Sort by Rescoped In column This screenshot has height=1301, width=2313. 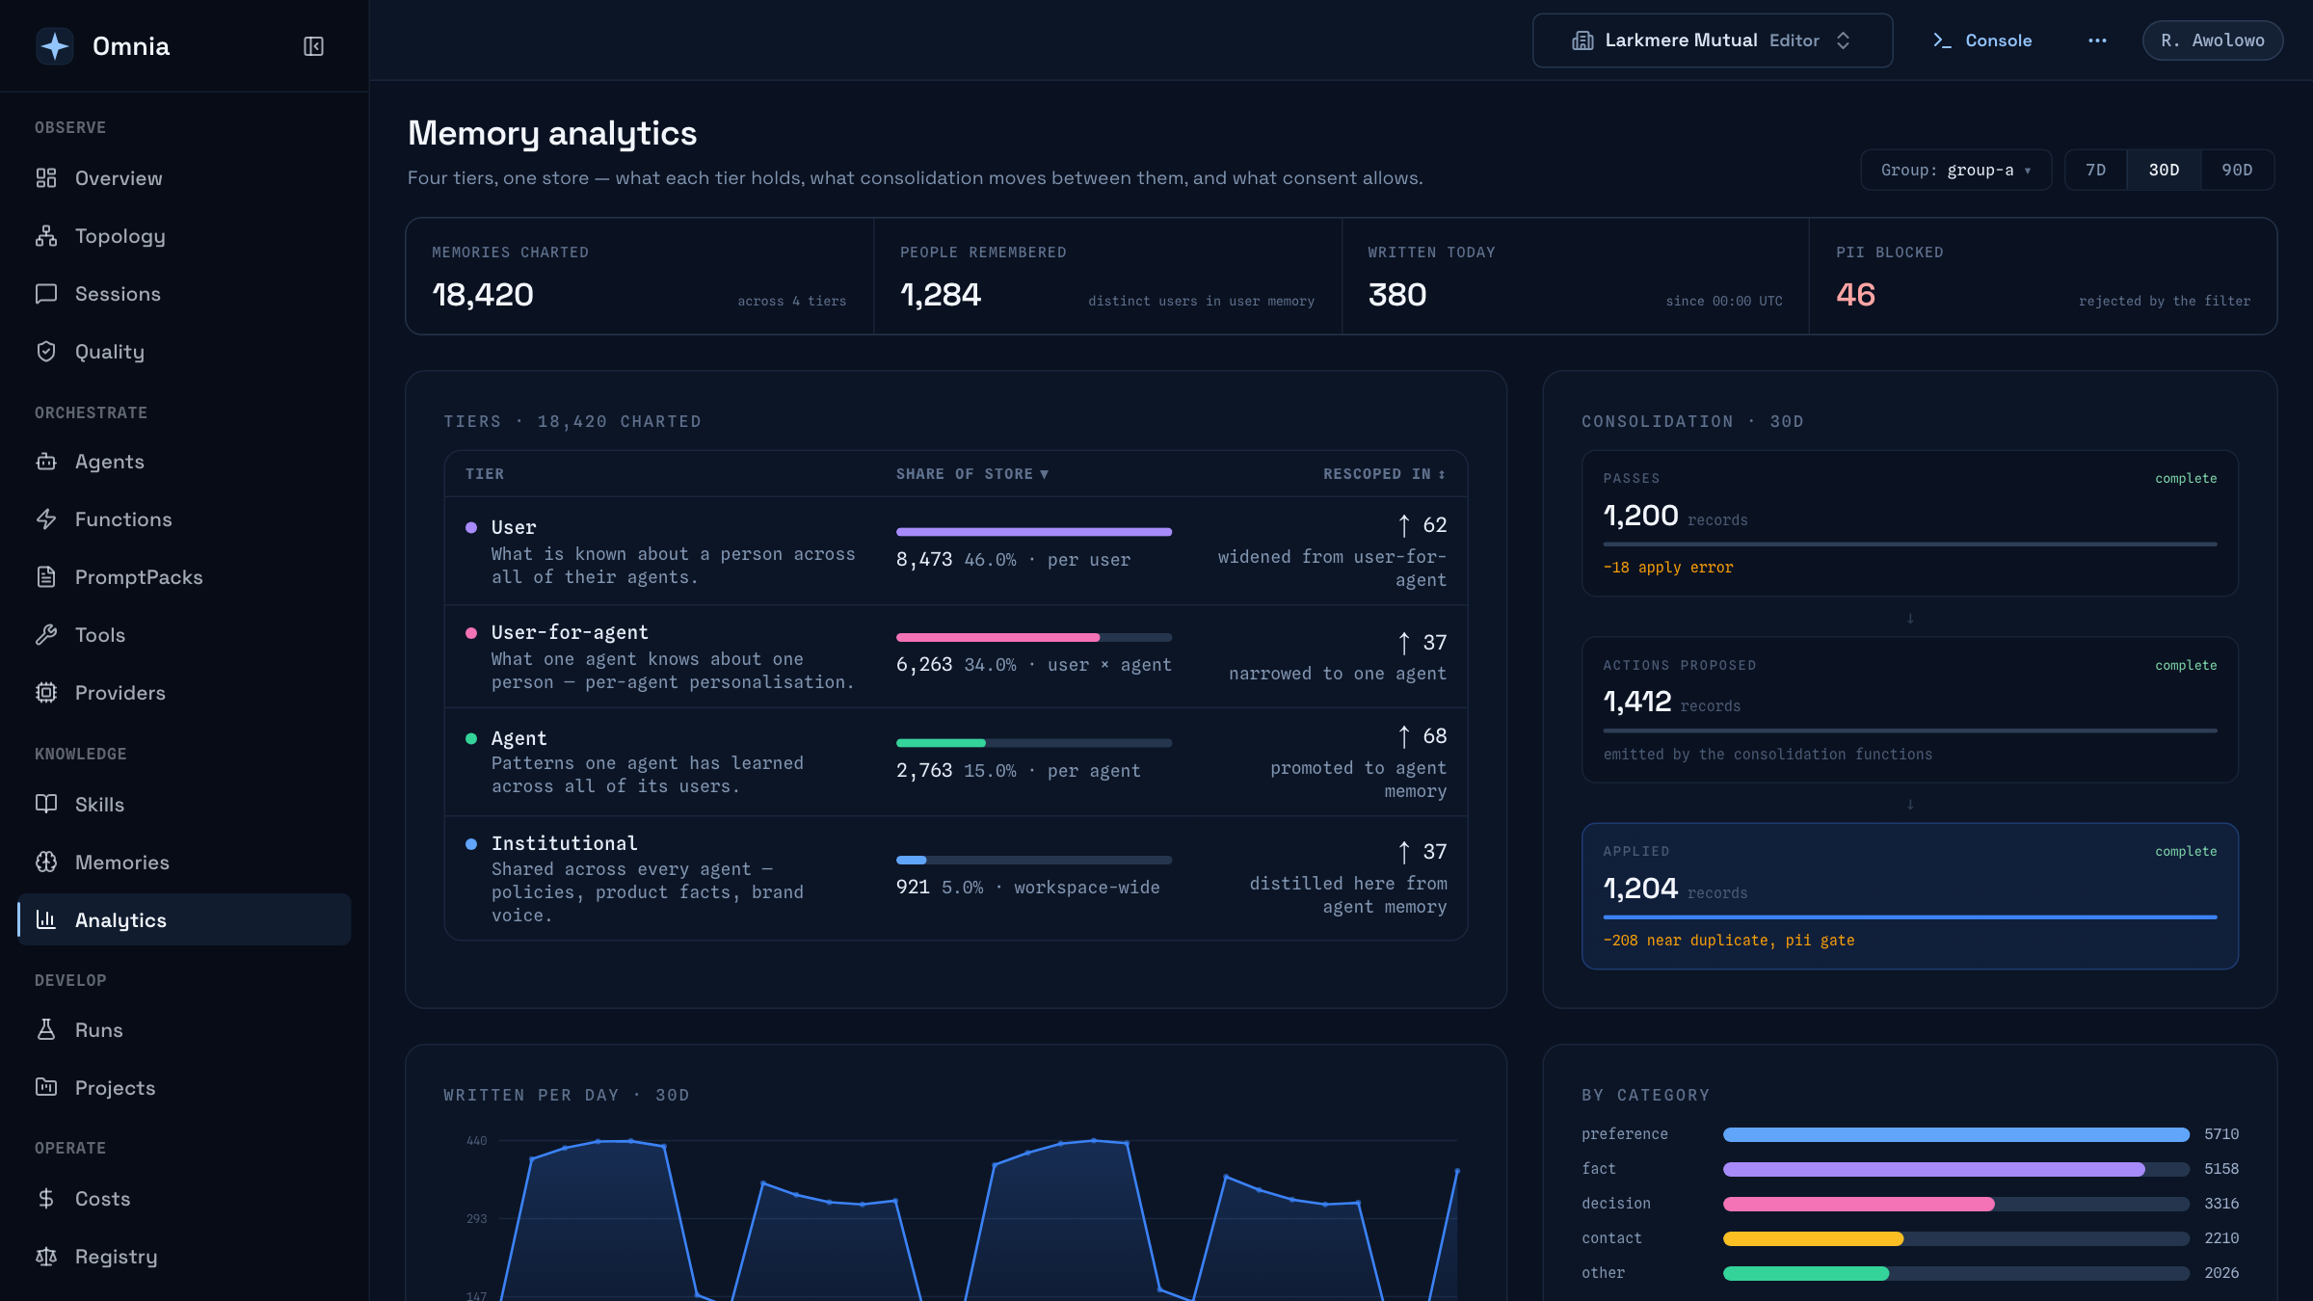coord(1384,474)
